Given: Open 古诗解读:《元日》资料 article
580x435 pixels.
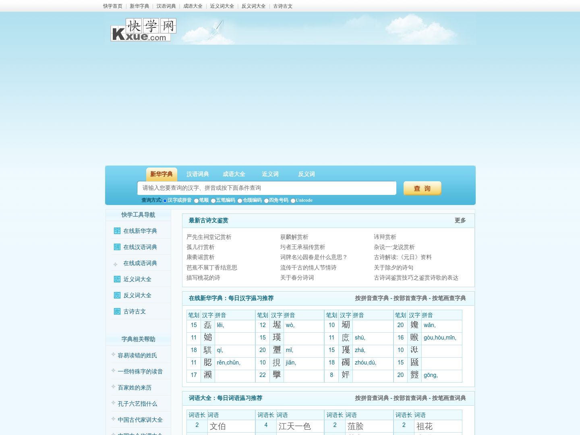Looking at the screenshot, I should coord(403,257).
